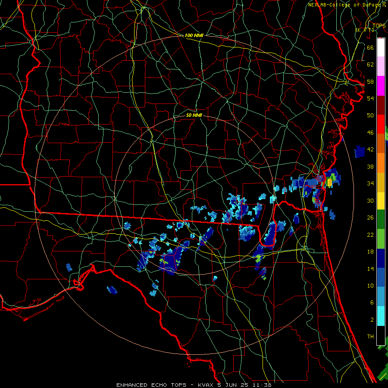Click the 'K FT' legend units label
388x388 pixels.
(x=364, y=30)
